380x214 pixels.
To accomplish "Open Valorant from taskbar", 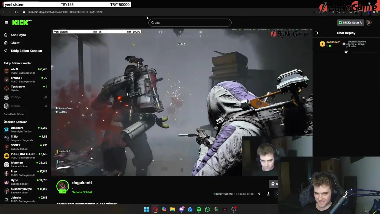I will (225, 209).
